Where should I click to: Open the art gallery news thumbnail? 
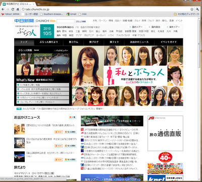[x=19, y=129]
